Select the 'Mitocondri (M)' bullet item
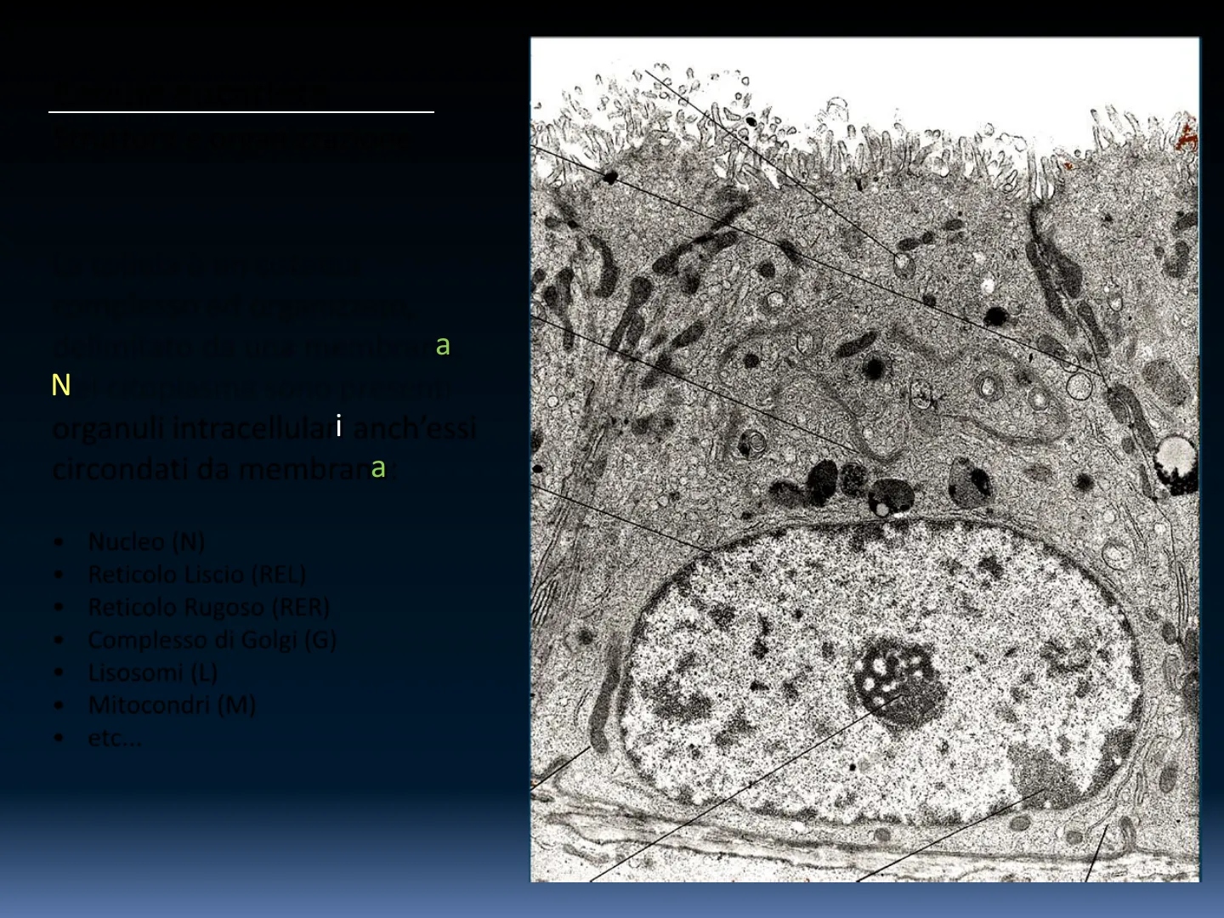The image size is (1224, 918). (172, 705)
